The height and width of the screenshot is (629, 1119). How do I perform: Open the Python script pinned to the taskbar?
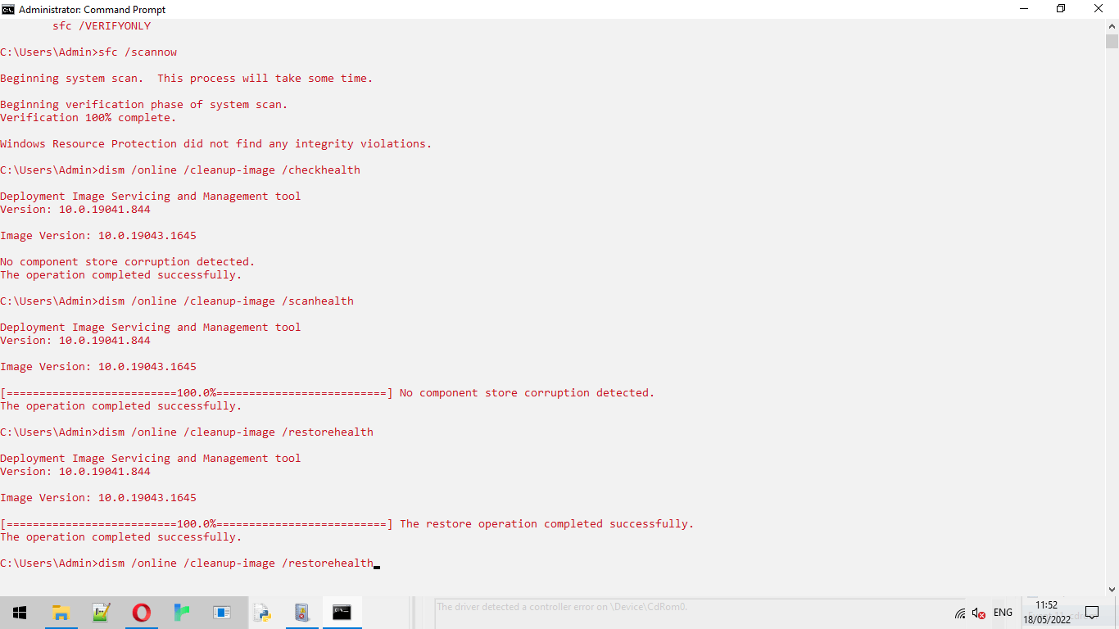pos(262,612)
